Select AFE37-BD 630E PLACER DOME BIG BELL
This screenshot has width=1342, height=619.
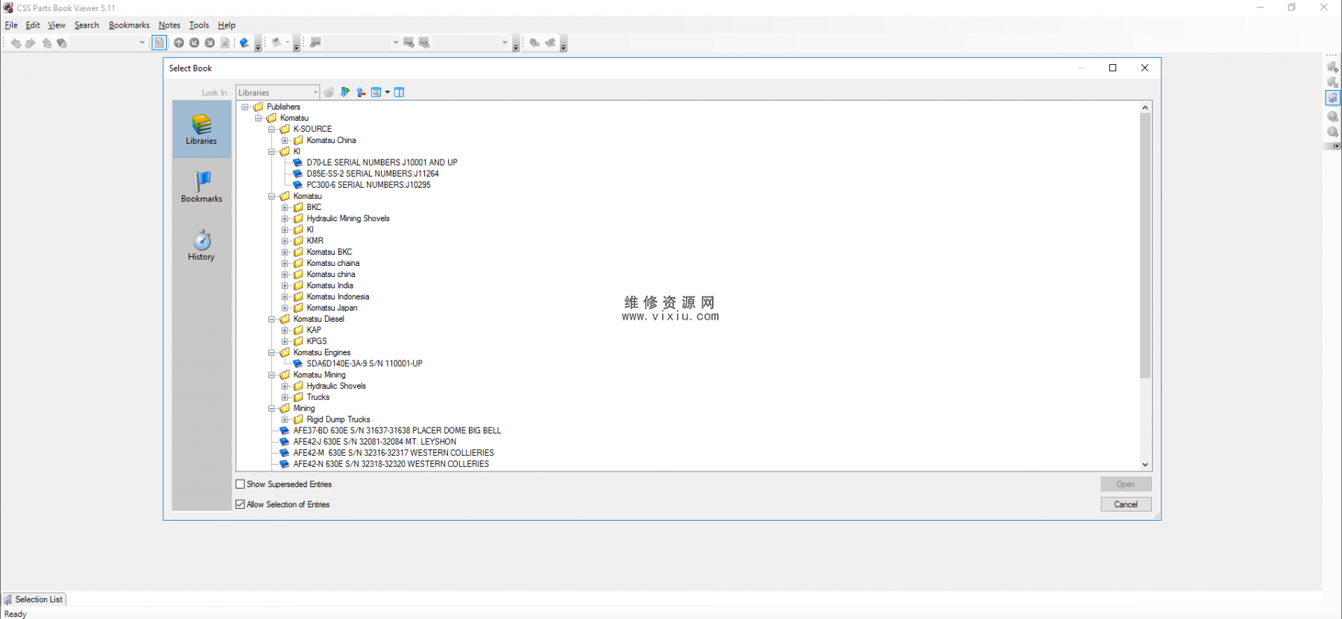[397, 431]
